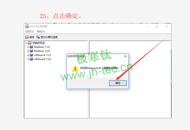Click the 激活 toolbar label

tap(32, 37)
